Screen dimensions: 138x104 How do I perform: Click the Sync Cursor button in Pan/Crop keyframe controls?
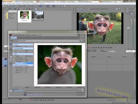click(x=25, y=95)
